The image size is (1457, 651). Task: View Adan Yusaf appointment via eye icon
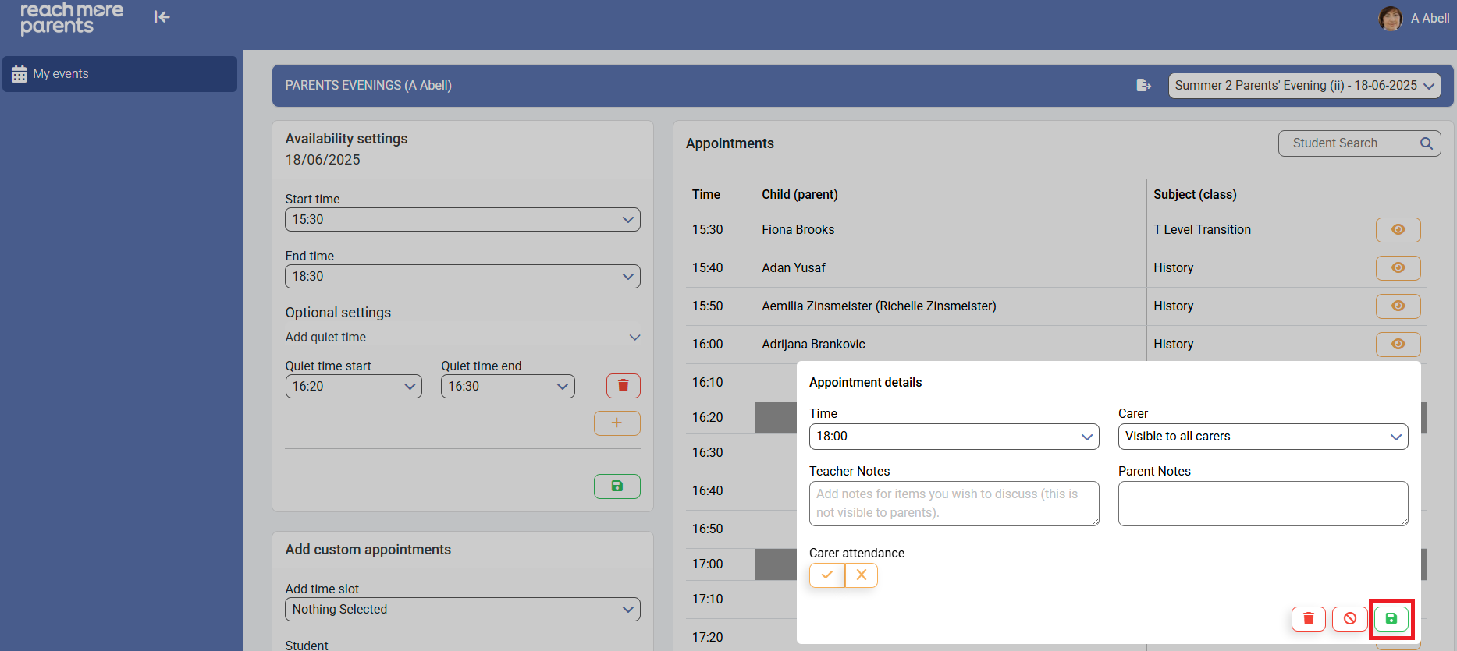(1398, 267)
